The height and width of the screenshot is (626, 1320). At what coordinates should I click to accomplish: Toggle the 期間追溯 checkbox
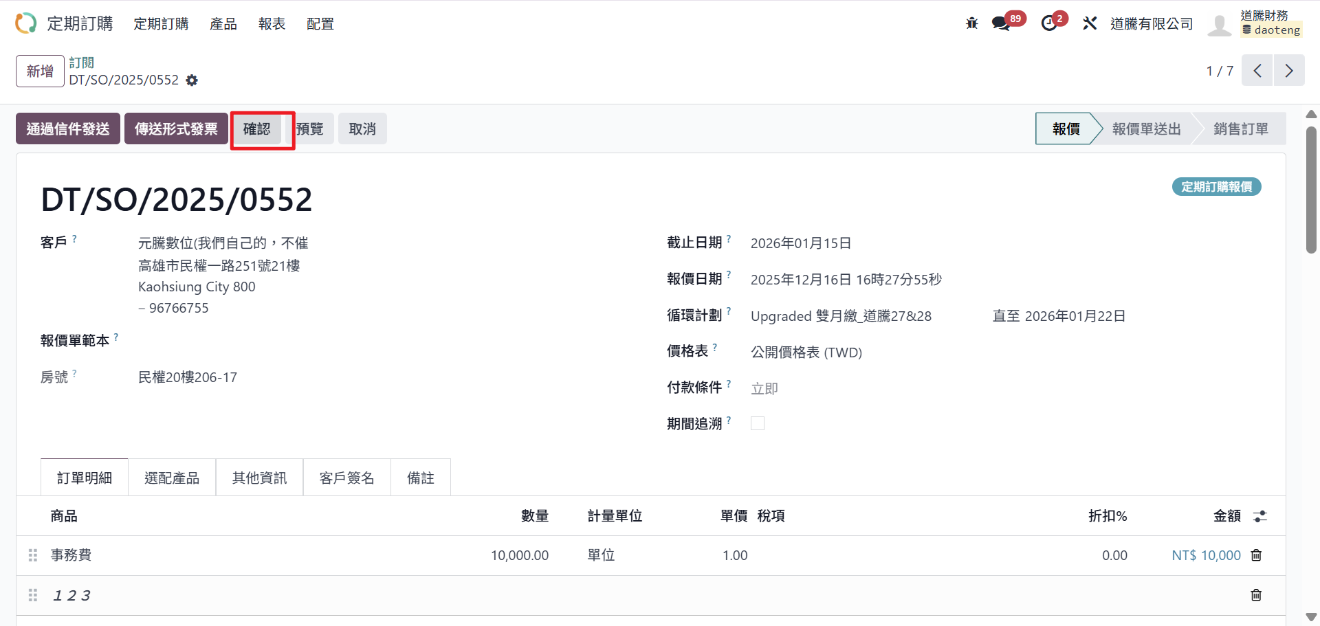pyautogui.click(x=758, y=424)
